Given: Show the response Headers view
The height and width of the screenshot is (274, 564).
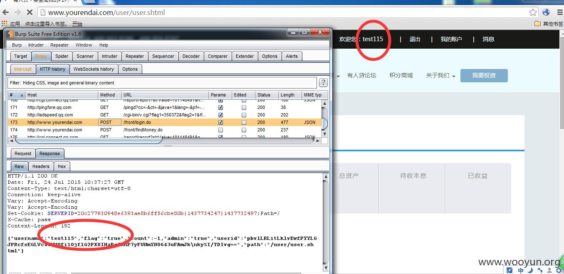Looking at the screenshot, I should coord(41,166).
